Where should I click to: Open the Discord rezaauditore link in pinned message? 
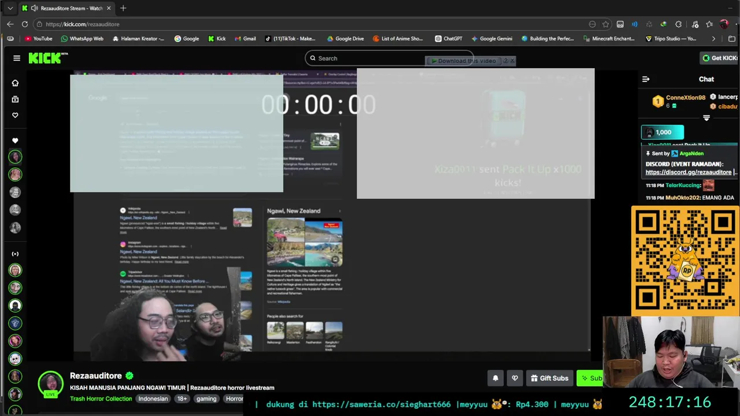[688, 172]
